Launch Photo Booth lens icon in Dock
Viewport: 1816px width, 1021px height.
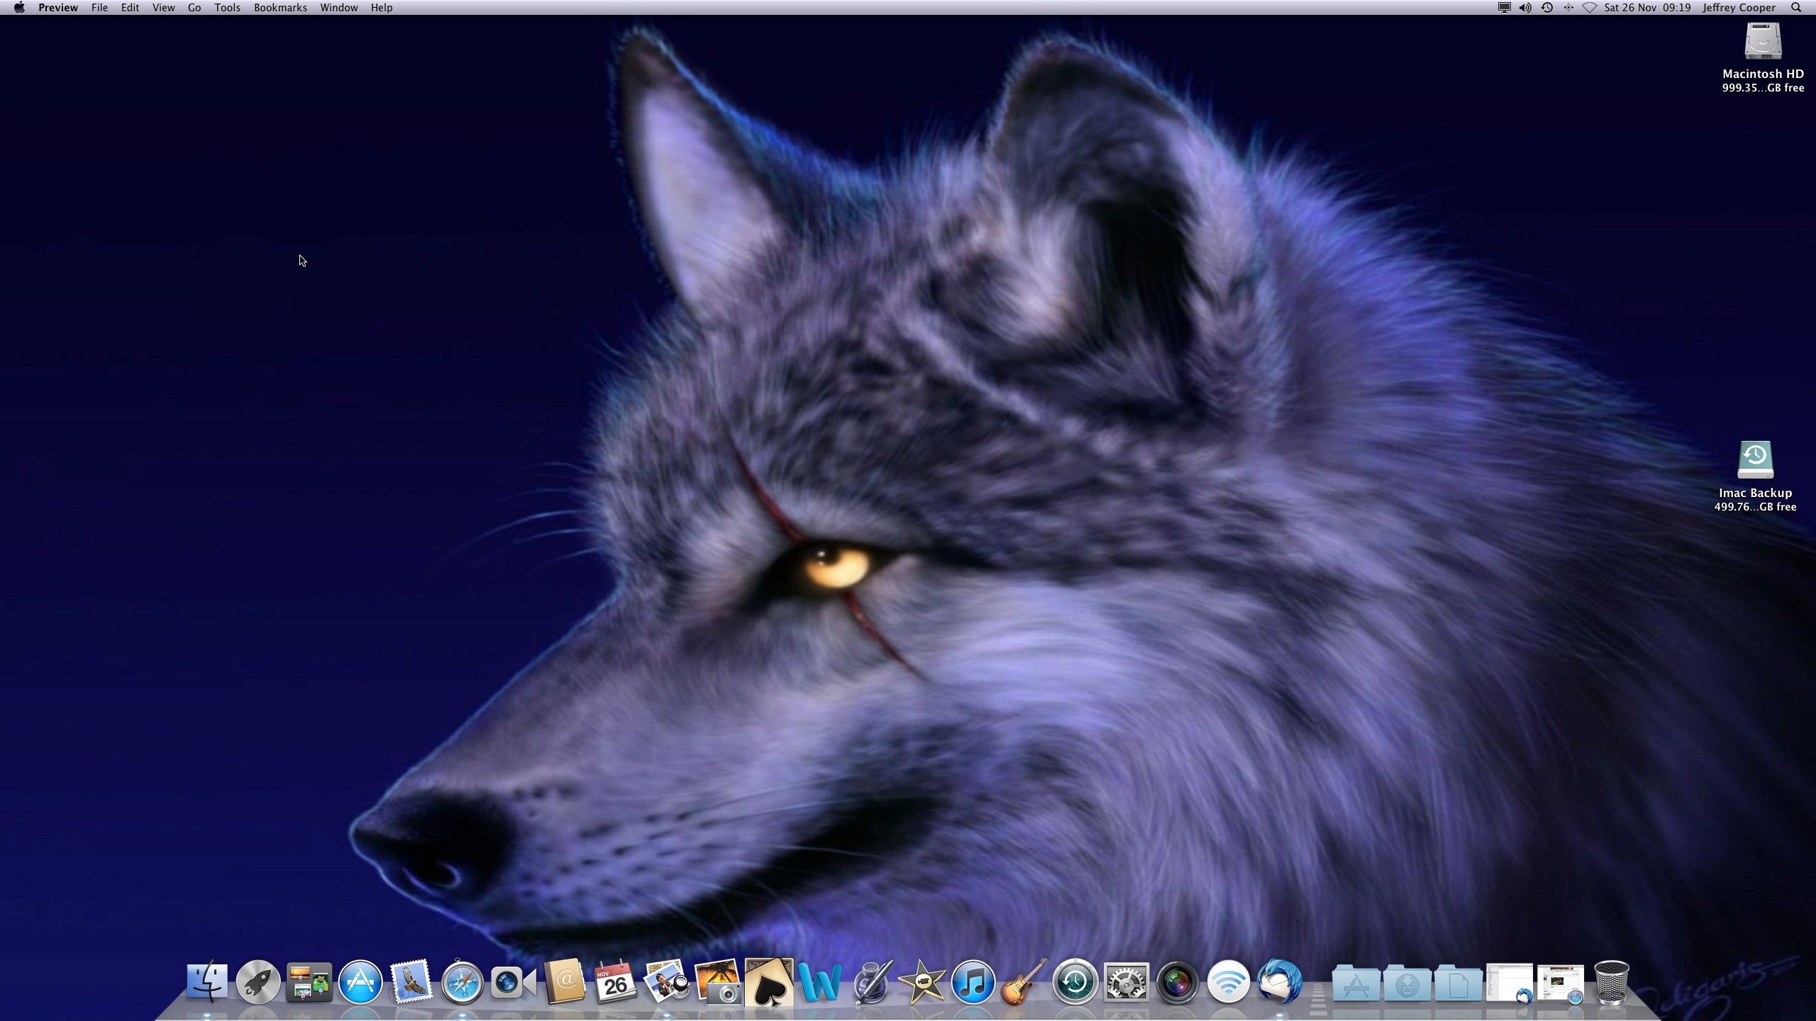coord(1178,982)
